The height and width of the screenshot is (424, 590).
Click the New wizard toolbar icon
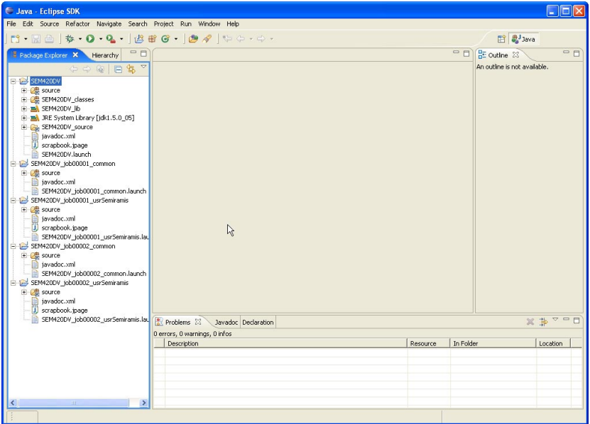tap(15, 39)
